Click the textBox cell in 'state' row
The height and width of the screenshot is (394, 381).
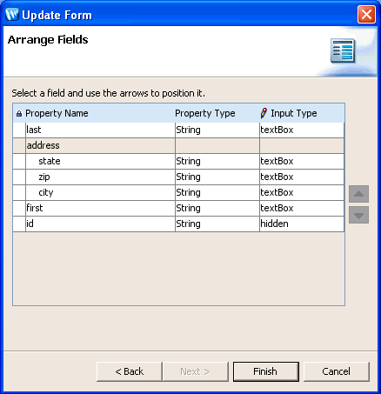click(302, 161)
